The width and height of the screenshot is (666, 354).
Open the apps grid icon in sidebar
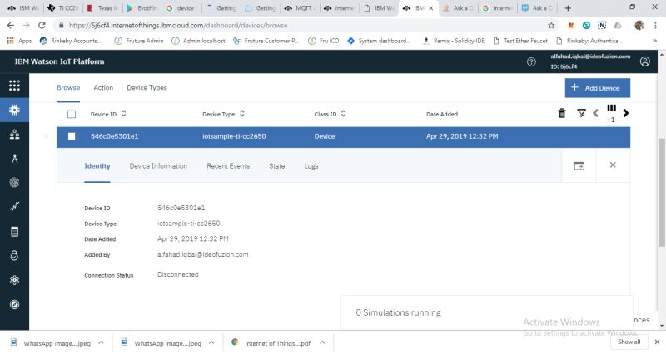coord(14,86)
